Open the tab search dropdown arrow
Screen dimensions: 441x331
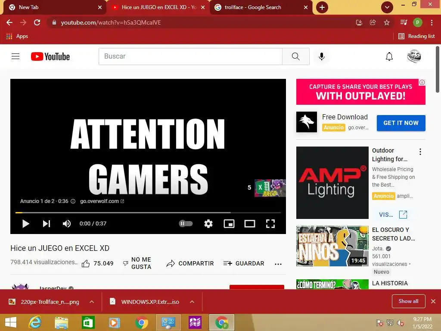[x=387, y=7]
